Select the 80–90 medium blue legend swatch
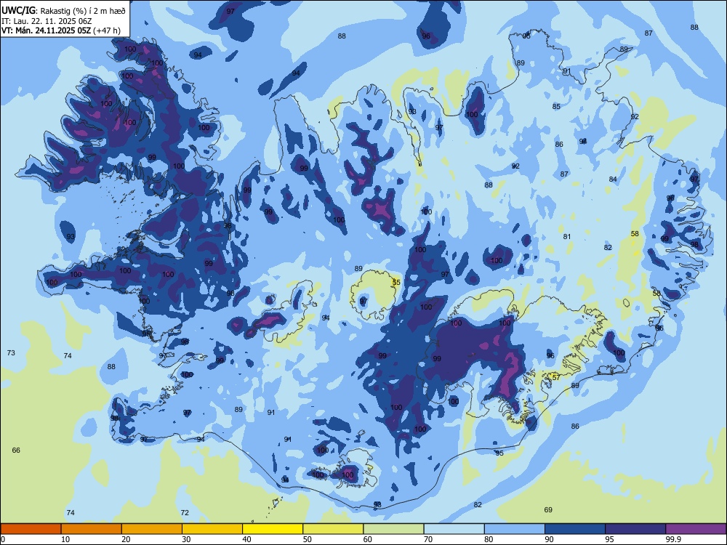The width and height of the screenshot is (727, 545). (515, 529)
